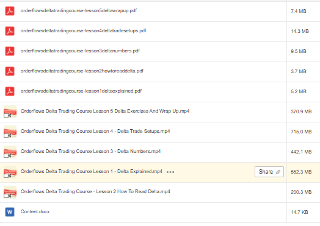Screen dimensions: 320x226
Task: Open orderflowsdeltatradingcourse-lesson1deltaexplained.pdf
Action: coord(81,91)
